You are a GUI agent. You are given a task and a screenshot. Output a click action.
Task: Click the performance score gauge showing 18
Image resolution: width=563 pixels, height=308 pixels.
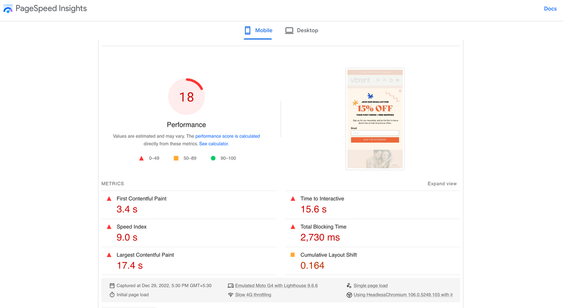[186, 97]
